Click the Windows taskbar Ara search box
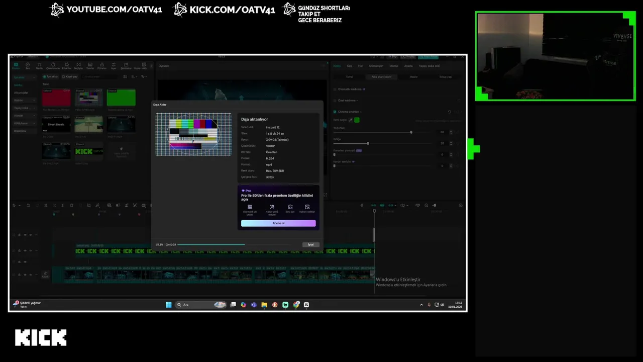 click(200, 305)
